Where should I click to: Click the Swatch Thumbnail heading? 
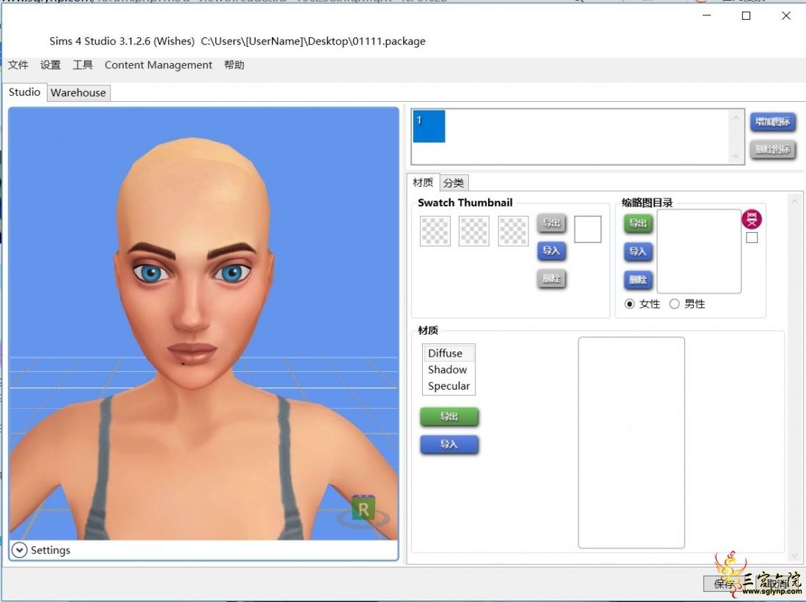click(x=465, y=202)
